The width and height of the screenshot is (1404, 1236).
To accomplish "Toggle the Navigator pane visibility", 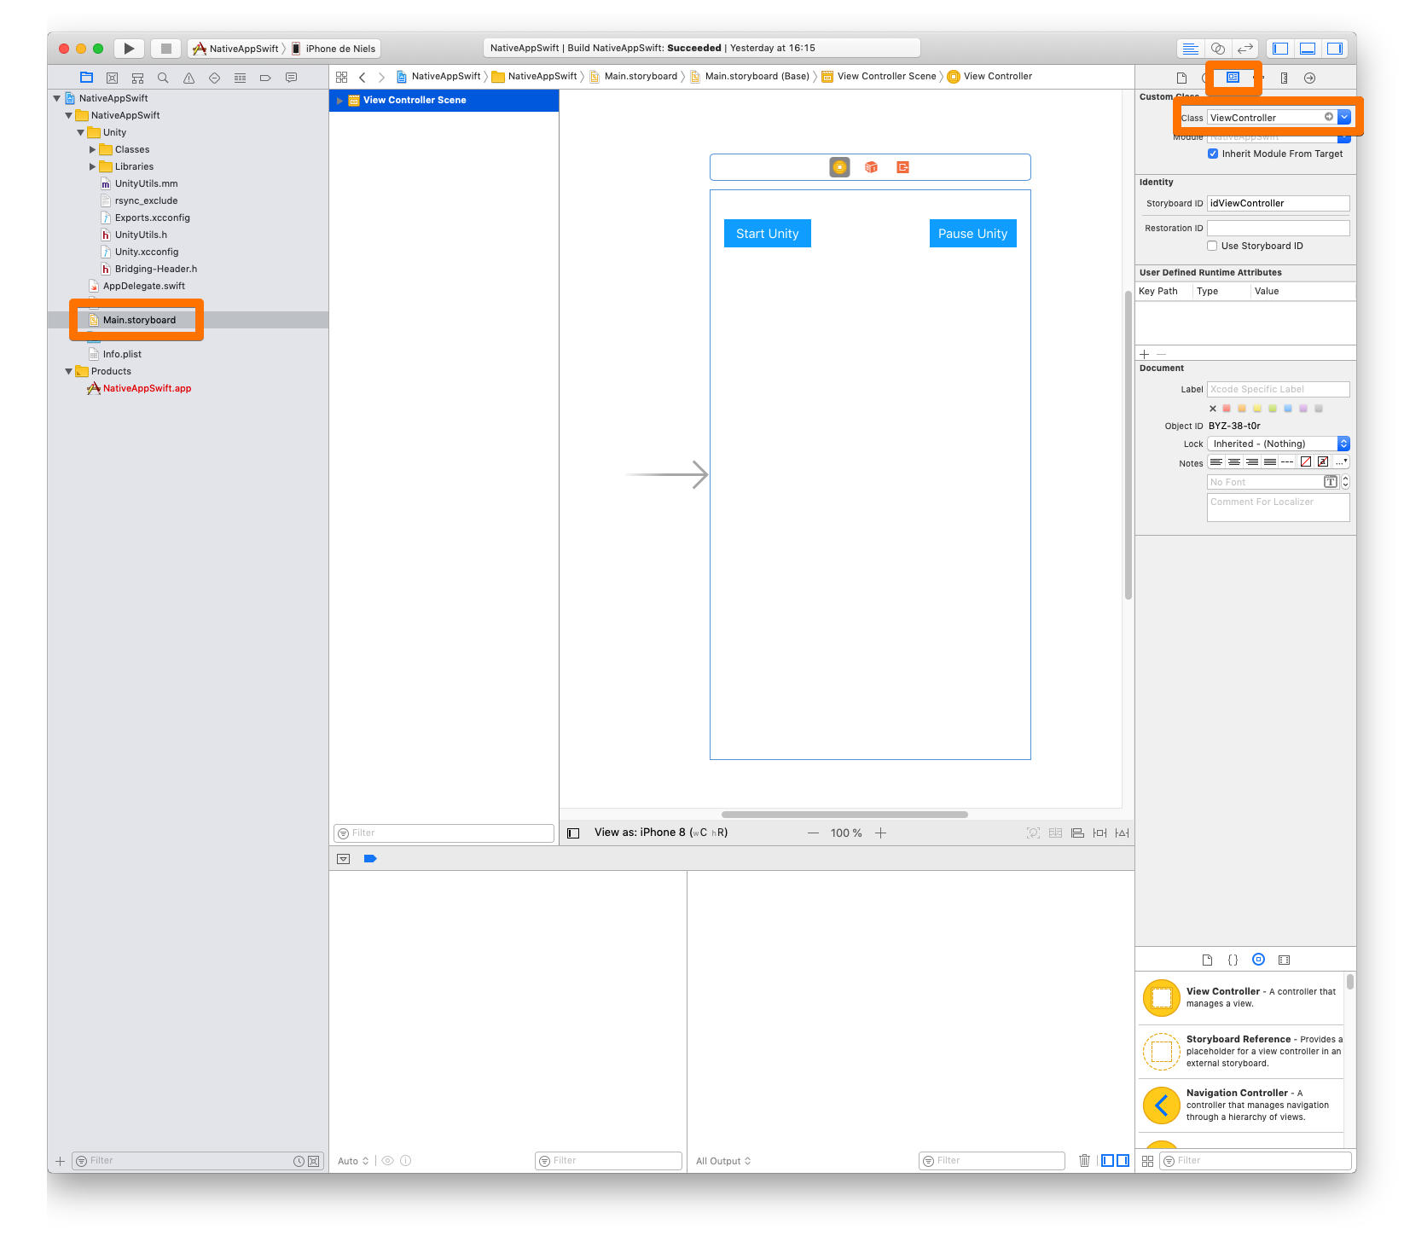I will pyautogui.click(x=1279, y=49).
